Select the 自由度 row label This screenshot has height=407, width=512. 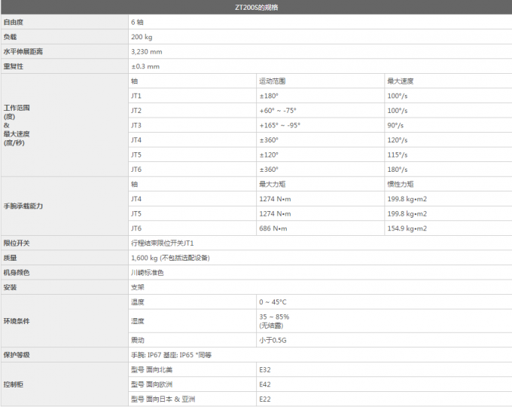click(14, 23)
